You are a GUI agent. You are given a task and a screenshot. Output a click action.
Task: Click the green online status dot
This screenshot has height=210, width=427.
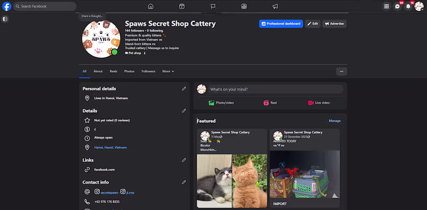click(115, 52)
